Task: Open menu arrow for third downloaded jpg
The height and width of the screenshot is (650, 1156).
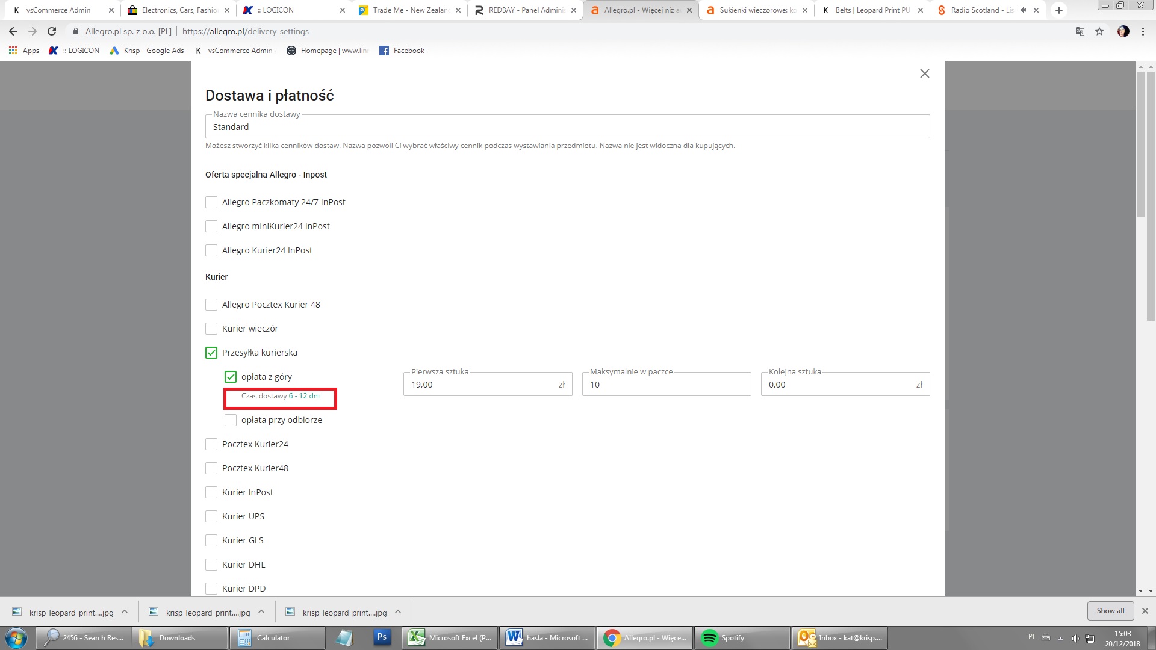Action: point(398,612)
